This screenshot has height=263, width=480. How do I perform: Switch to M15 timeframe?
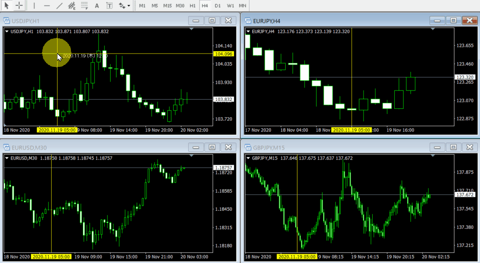pos(168,6)
